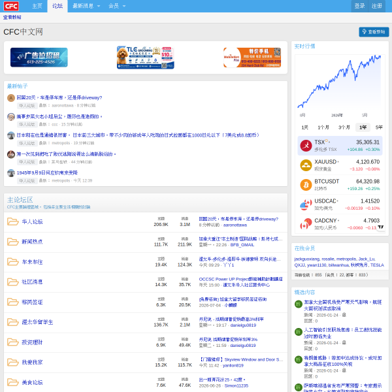Open the 最新消息 menu item
This screenshot has height=392, width=392.
tap(83, 6)
